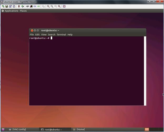Open the Places menu
This screenshot has height=132, width=164.
click(23, 11)
